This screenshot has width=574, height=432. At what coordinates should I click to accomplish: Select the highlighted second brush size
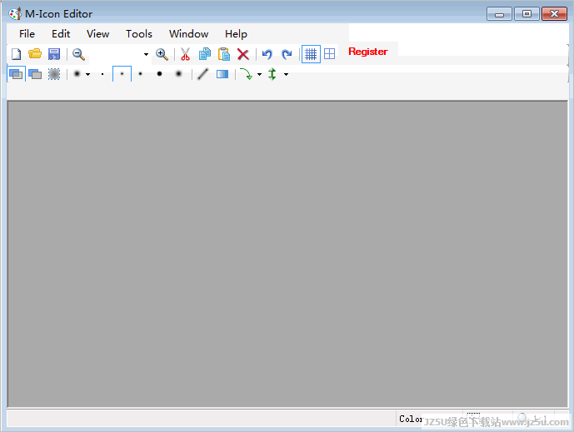122,74
